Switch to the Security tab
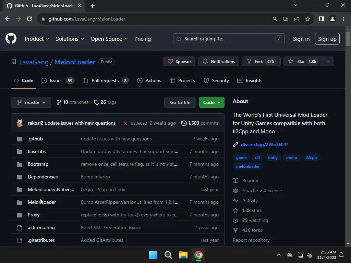This screenshot has height=263, width=351. 216,81
